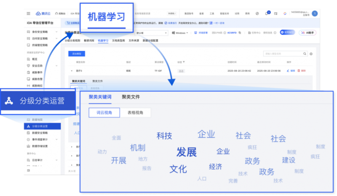This screenshot has width=337, height=196.
Task: Toggle the 使用指引 pill button
Action: tap(287, 32)
